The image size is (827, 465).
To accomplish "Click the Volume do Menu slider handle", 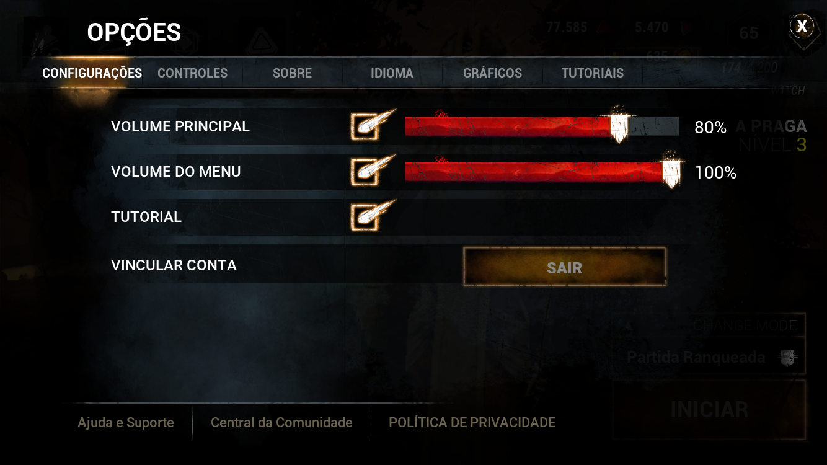I will coord(671,171).
